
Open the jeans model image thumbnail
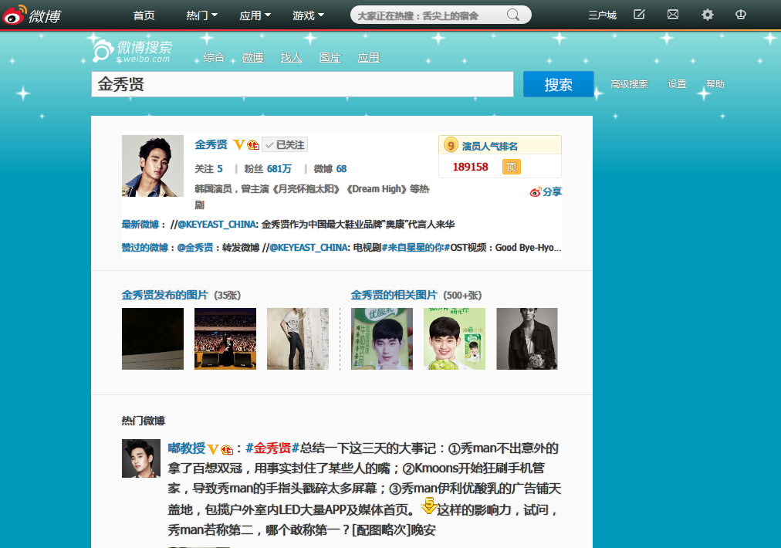[x=298, y=339]
